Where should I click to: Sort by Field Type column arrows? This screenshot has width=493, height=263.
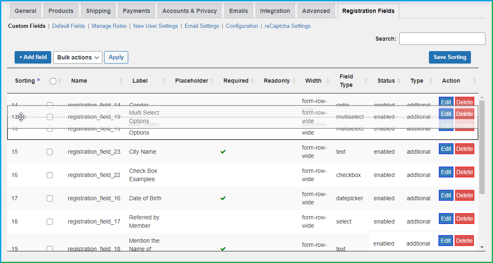pos(366,81)
